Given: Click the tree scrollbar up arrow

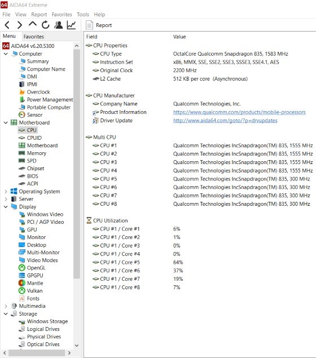Looking at the screenshot, I should coord(77,46).
